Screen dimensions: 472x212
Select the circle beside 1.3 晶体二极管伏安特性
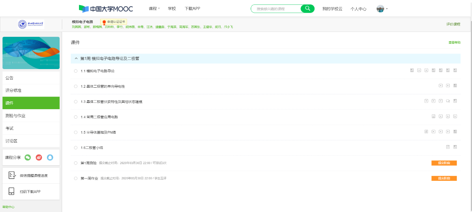click(x=76, y=101)
